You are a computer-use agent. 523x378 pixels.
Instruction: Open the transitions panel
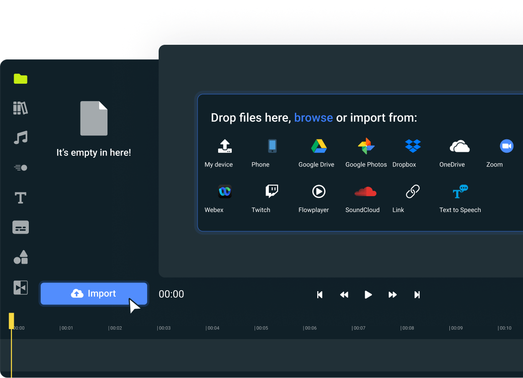[x=20, y=287]
